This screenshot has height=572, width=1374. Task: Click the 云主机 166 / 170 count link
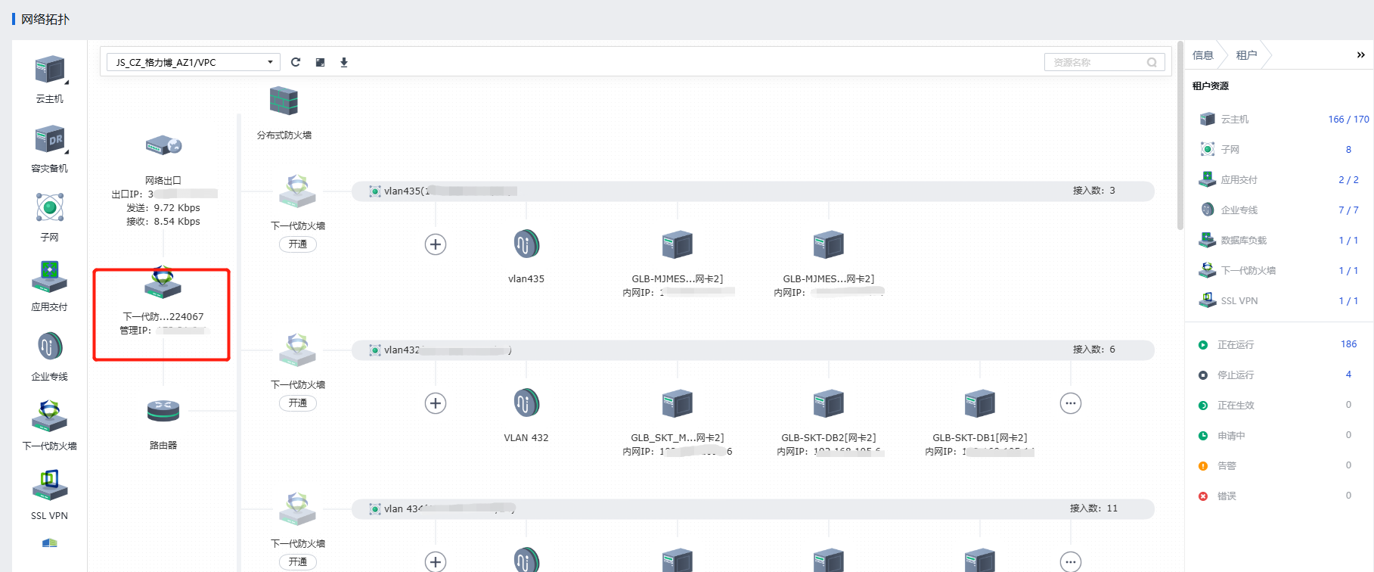coord(1348,120)
